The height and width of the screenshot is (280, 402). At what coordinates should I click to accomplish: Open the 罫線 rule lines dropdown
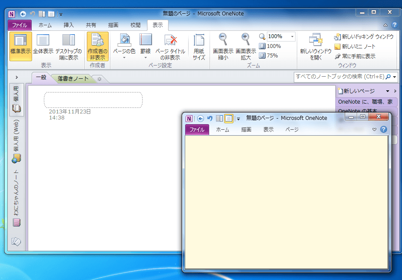pyautogui.click(x=145, y=47)
